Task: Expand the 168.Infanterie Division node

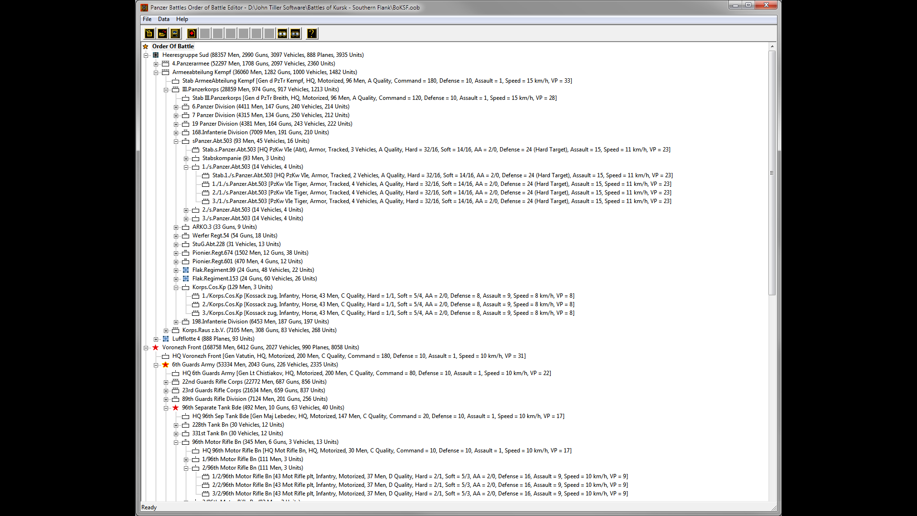Action: tap(176, 133)
